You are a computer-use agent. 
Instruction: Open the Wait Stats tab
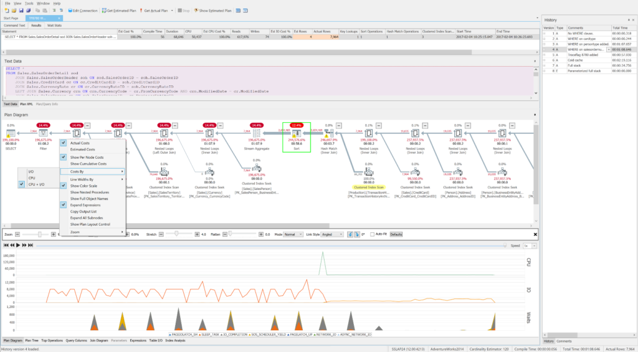point(54,25)
